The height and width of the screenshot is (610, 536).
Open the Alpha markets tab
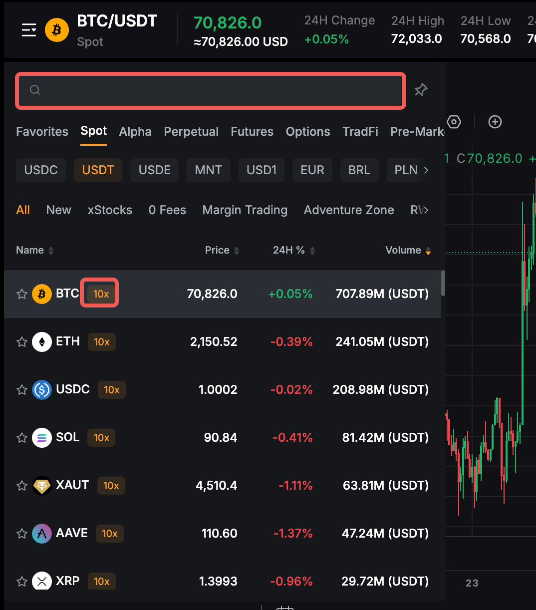135,132
